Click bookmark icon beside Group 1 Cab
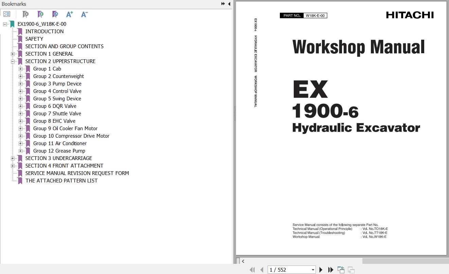Viewport: 449px width, 274px height. click(28, 69)
